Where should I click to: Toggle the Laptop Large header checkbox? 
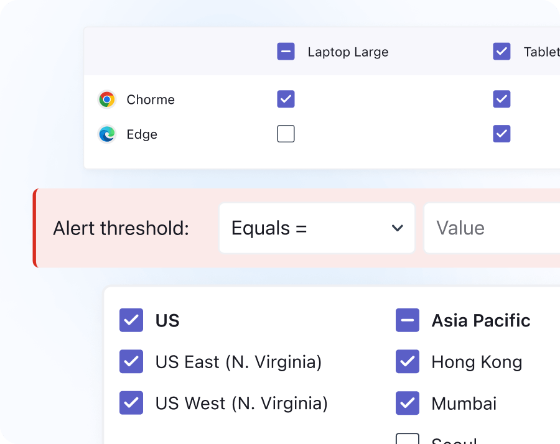click(286, 52)
